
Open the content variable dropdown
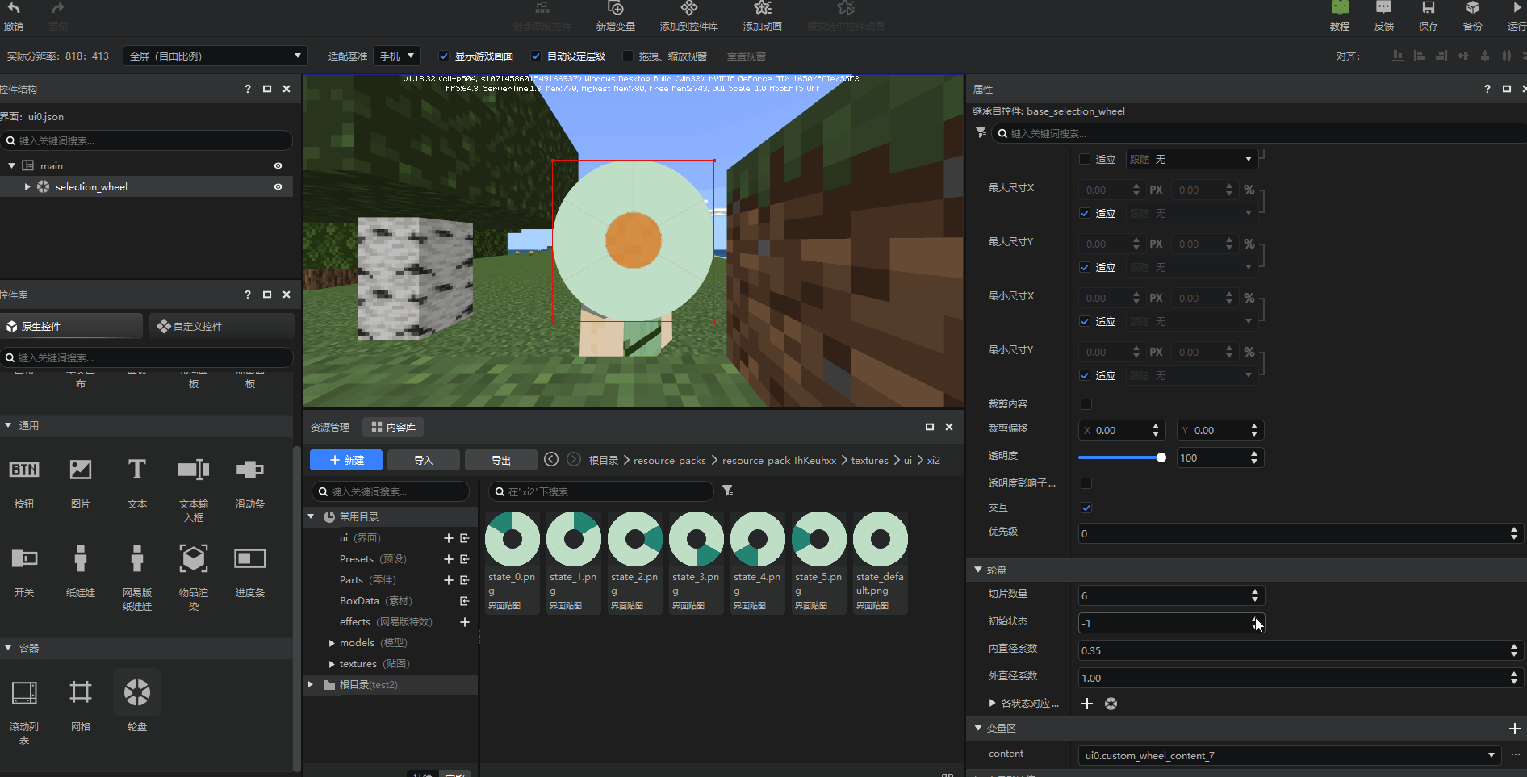pos(1289,755)
